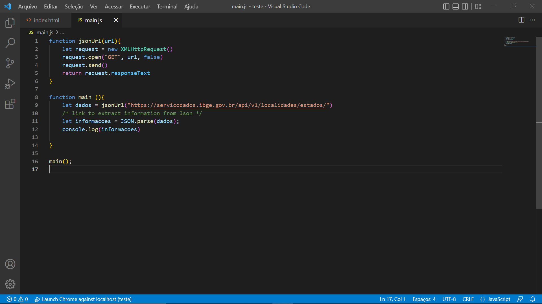Click the 'link to extract information' comment
This screenshot has height=304, width=542.
click(132, 113)
